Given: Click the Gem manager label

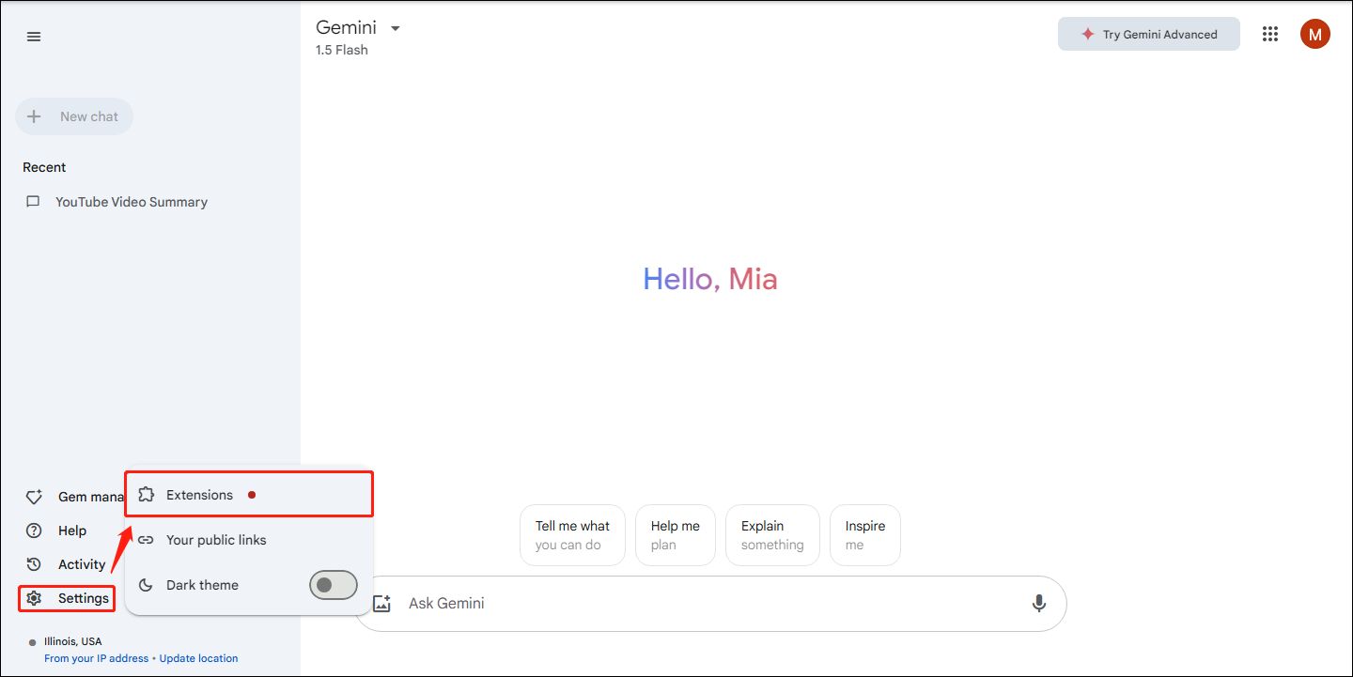Looking at the screenshot, I should pyautogui.click(x=91, y=497).
